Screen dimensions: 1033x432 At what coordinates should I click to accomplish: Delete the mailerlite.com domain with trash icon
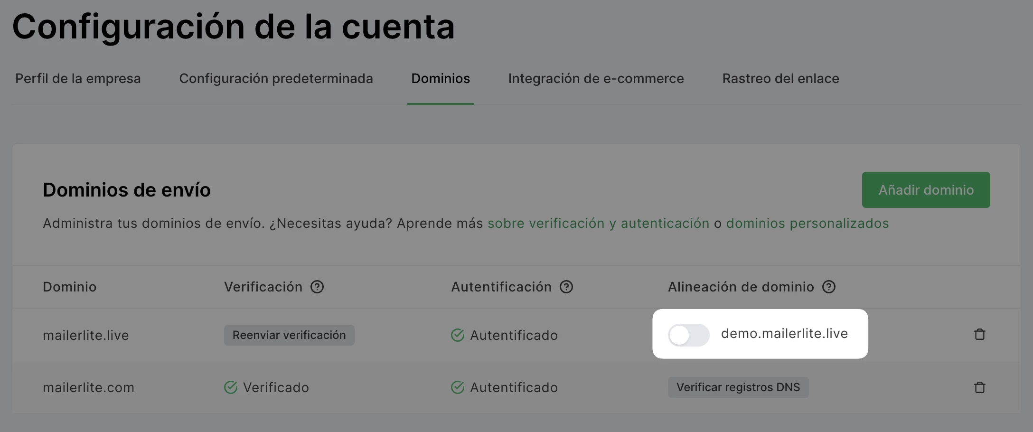pyautogui.click(x=980, y=387)
